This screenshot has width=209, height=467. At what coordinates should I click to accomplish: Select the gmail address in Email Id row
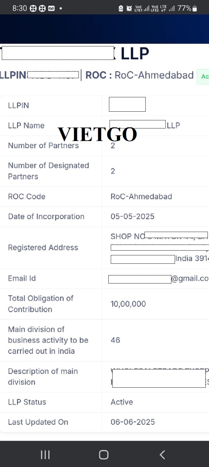(189, 278)
